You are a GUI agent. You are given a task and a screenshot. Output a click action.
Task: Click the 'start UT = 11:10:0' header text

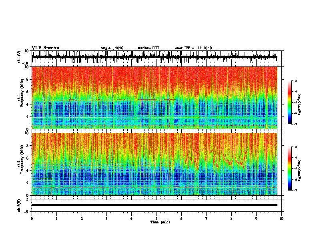[193, 48]
